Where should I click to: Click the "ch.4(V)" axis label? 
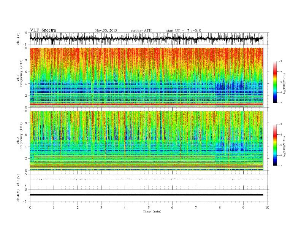click(18, 195)
